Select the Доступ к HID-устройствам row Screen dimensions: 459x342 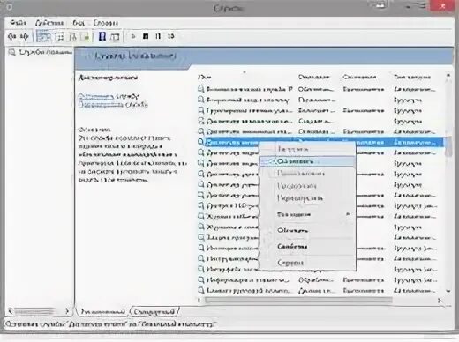[320, 205]
